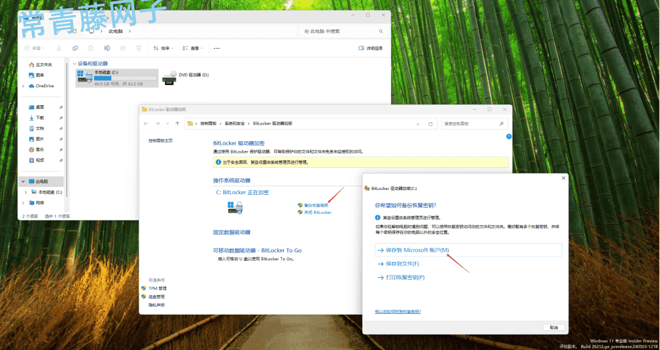The width and height of the screenshot is (660, 350).
Task: Open address history dropdown in BitLocker address bar
Action: [418, 124]
